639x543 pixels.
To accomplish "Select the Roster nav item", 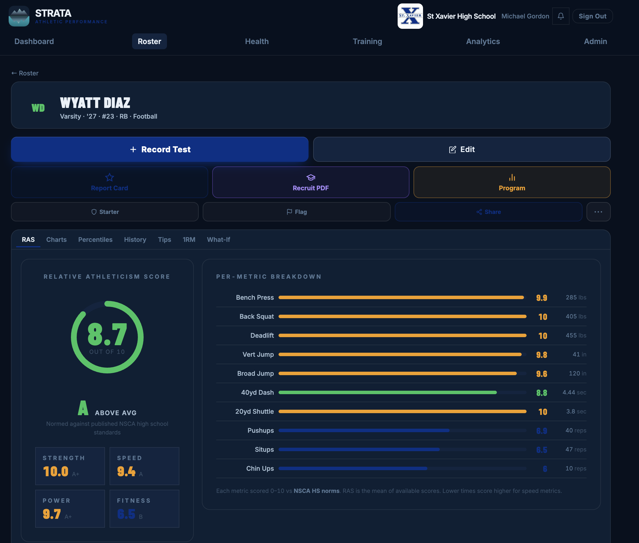I will [149, 41].
